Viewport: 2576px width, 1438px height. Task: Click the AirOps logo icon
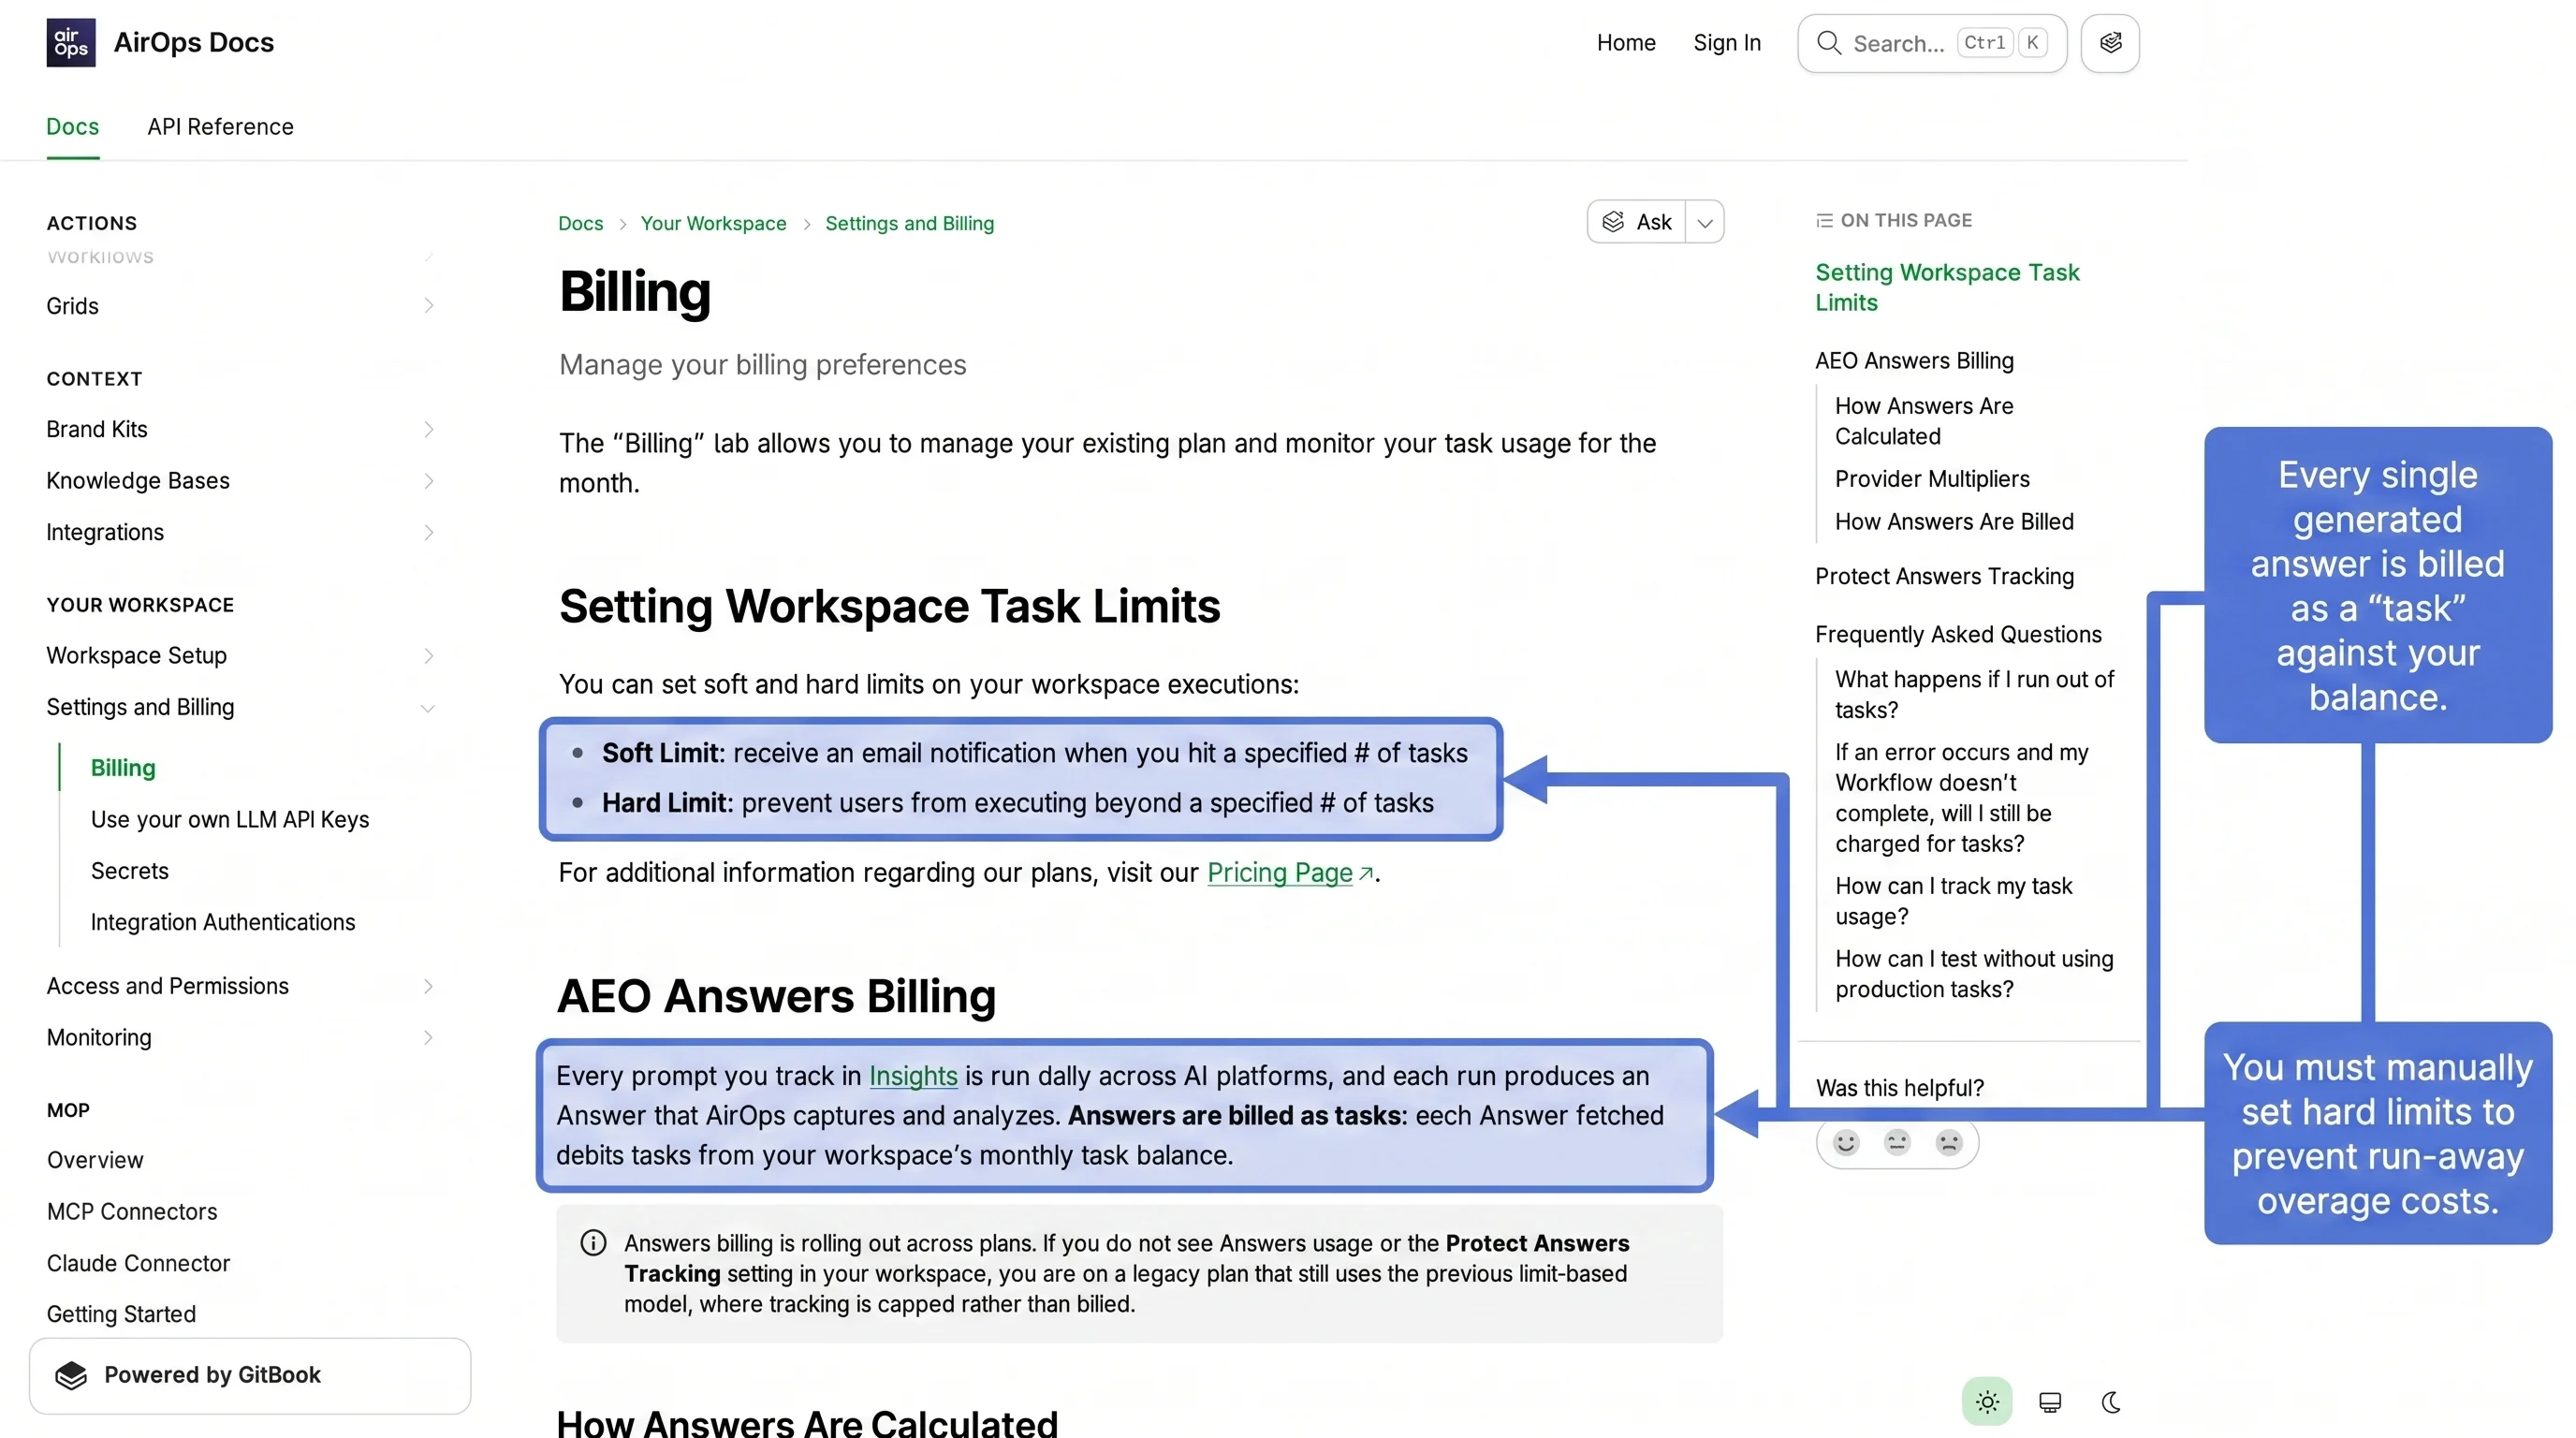pyautogui.click(x=71, y=42)
